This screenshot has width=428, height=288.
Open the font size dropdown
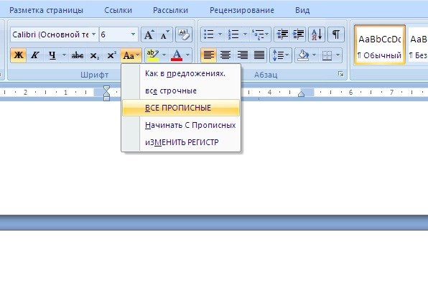pos(133,34)
